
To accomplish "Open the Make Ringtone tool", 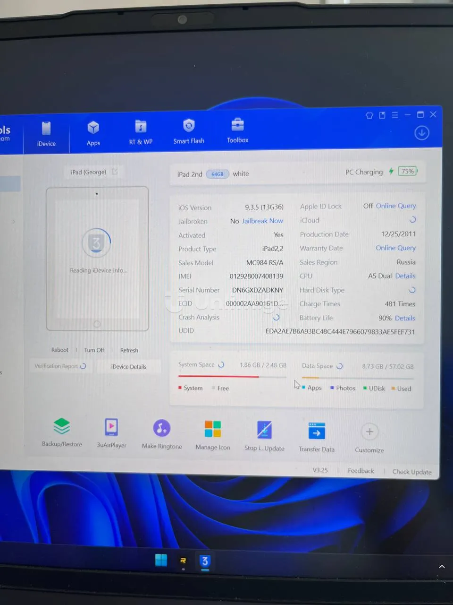I will pyautogui.click(x=161, y=429).
